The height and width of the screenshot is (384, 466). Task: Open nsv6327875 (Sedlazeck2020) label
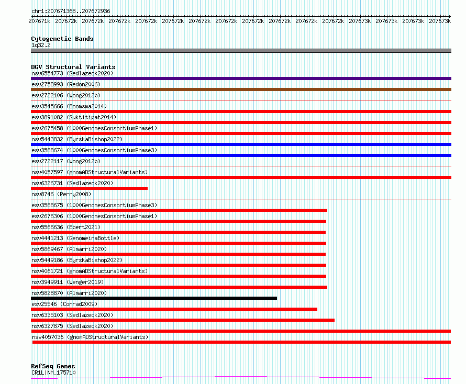(x=72, y=326)
